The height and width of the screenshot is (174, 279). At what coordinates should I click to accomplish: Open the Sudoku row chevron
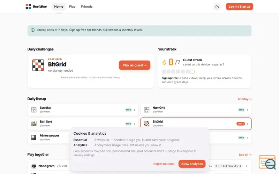[x=135, y=110]
